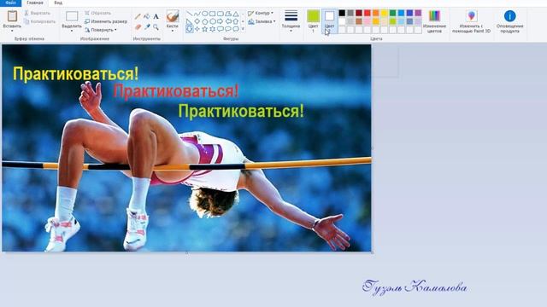The height and width of the screenshot is (307, 547).
Task: Click the yellow Практиковаться! text on canvas
Action: (76, 74)
